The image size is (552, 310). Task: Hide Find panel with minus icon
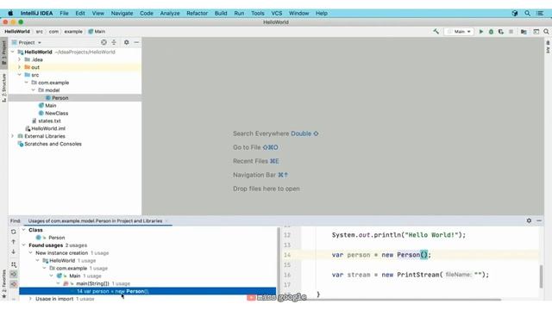coord(539,220)
